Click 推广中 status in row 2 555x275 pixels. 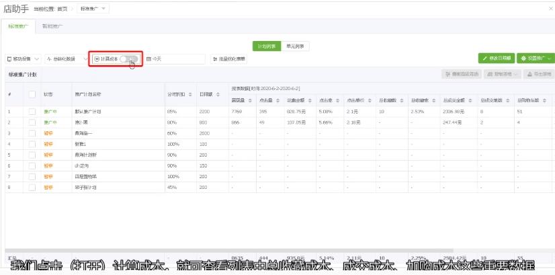pos(50,122)
